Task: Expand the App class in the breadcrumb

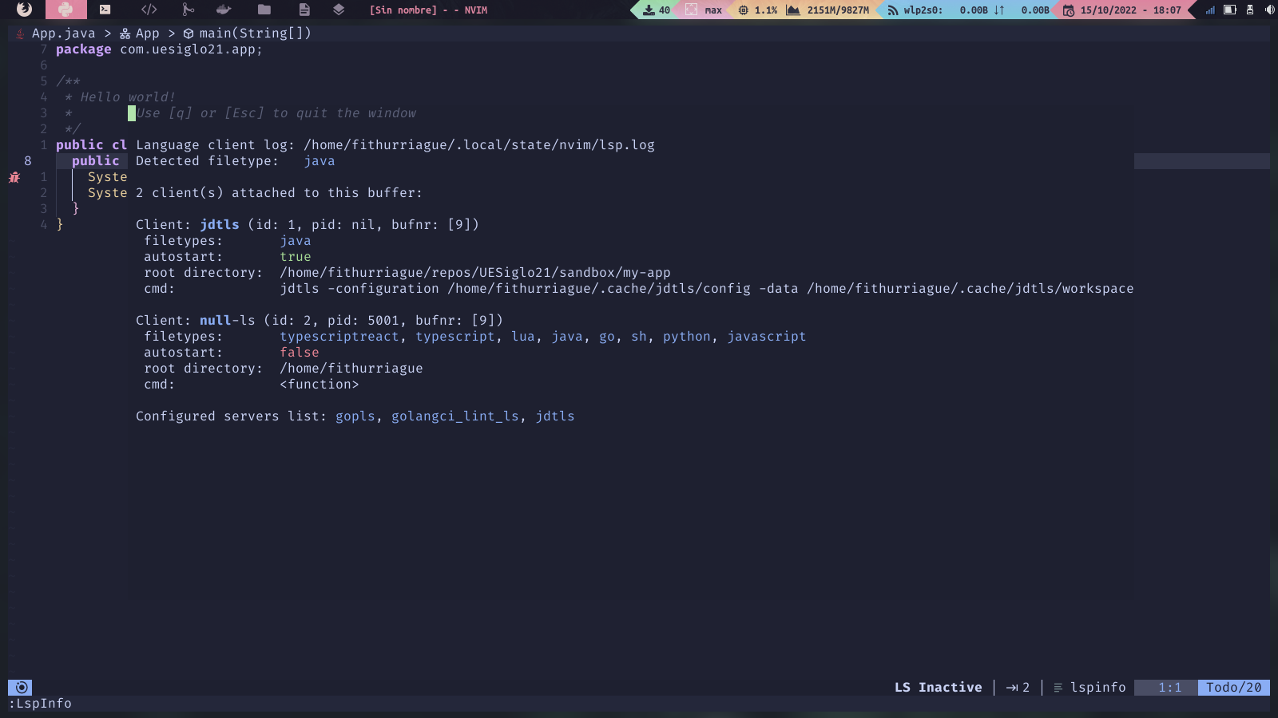Action: click(x=147, y=33)
